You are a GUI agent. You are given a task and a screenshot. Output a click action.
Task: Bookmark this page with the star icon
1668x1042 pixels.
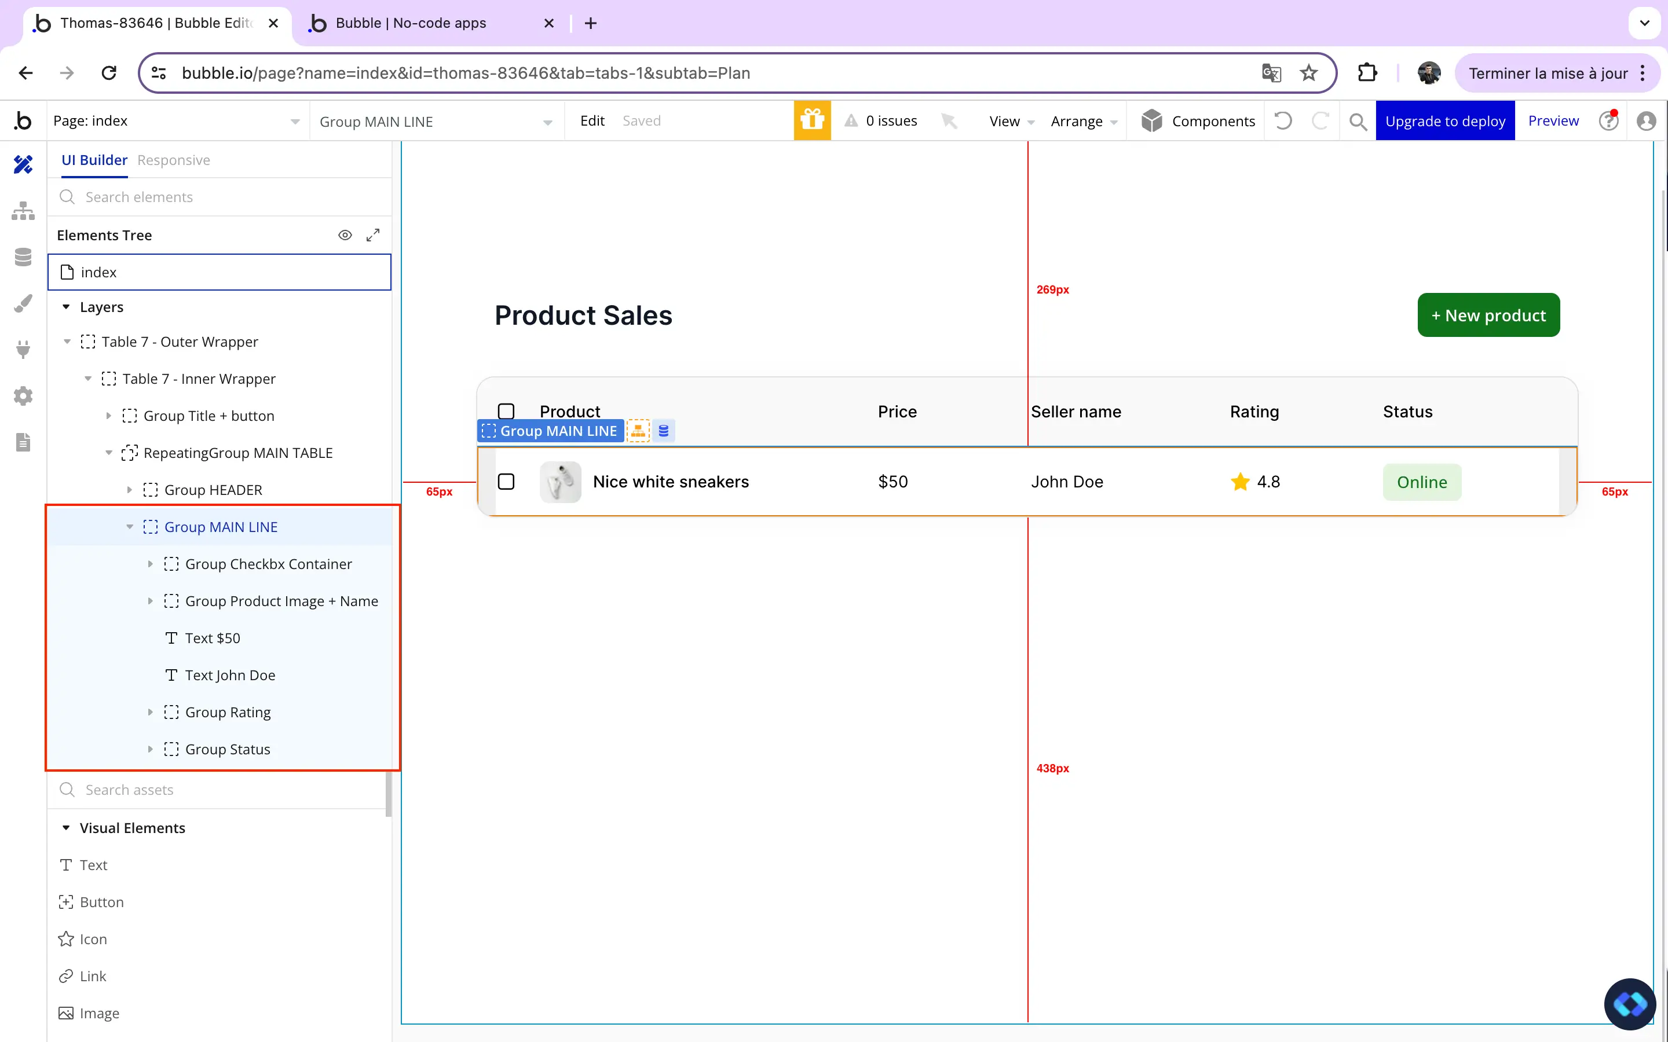coord(1309,73)
